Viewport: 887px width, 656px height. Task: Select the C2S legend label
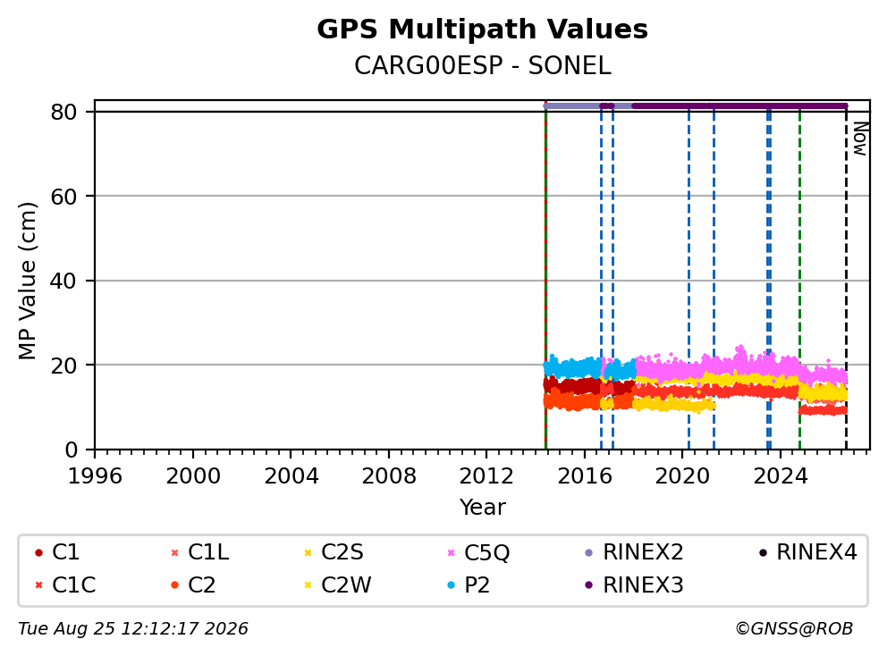342,552
